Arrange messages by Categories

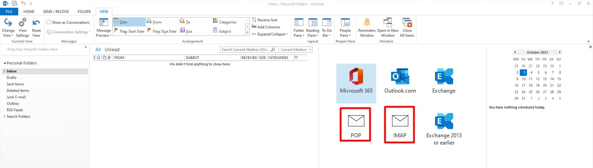point(228,22)
